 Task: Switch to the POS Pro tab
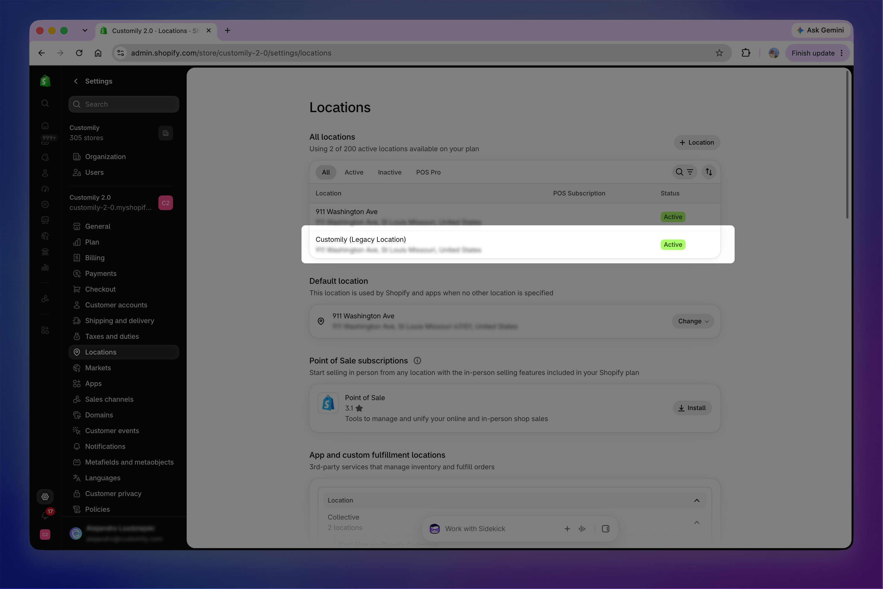(428, 172)
